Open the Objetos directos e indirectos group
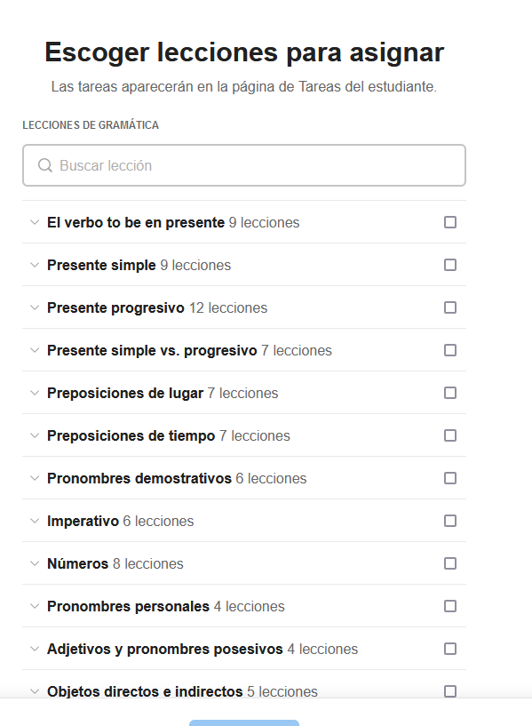The image size is (532, 726). point(243,686)
